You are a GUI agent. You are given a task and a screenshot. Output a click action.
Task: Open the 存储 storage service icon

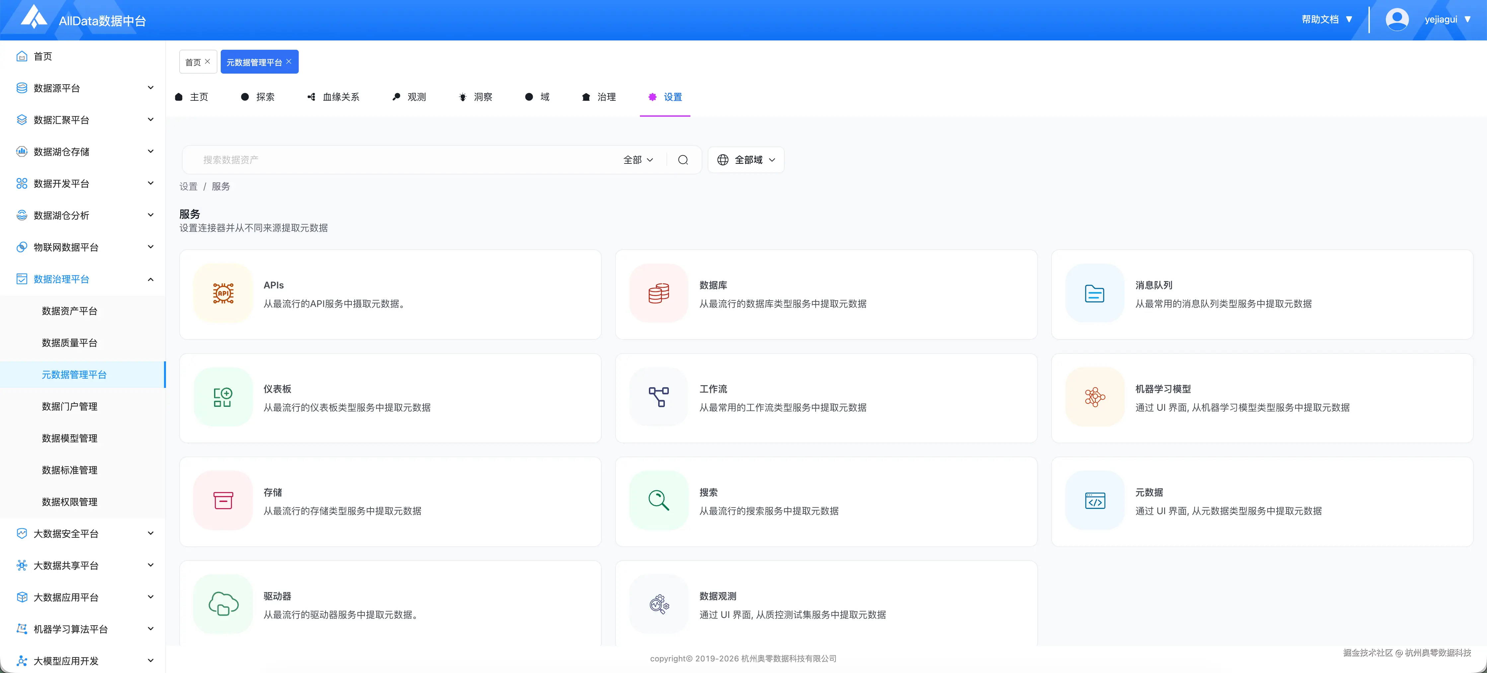(223, 501)
